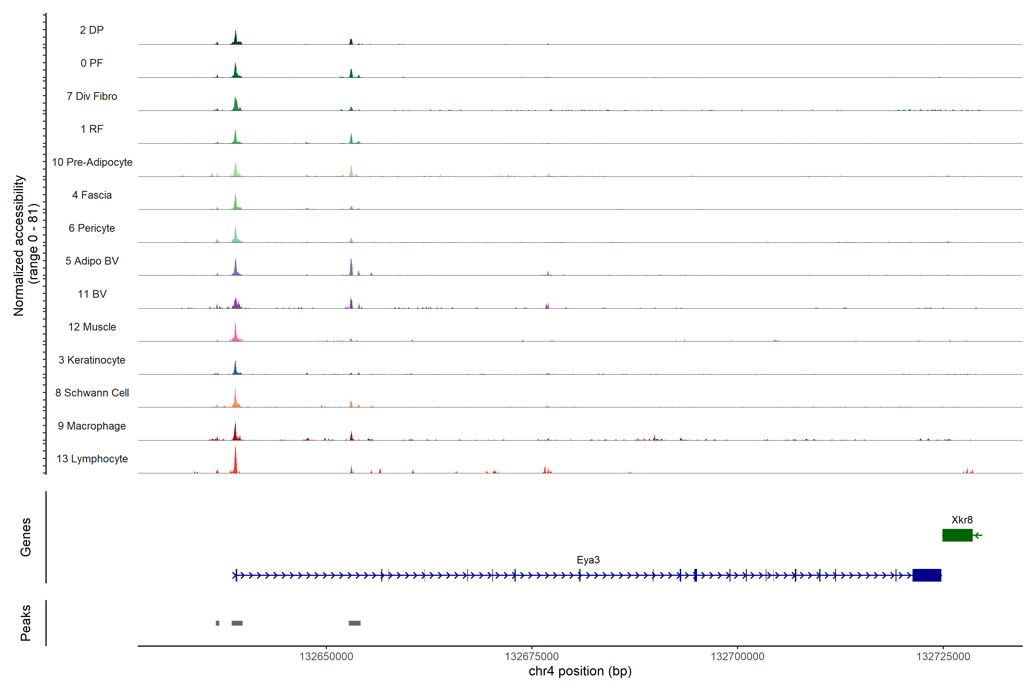Image resolution: width=1036 pixels, height=691 pixels.
Task: Select the 2 DP track label
Action: tap(92, 30)
